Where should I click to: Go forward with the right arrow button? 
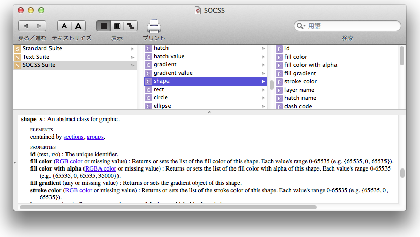(39, 26)
